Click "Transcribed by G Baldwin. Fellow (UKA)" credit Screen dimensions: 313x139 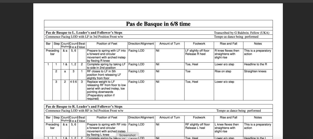tap(242, 33)
